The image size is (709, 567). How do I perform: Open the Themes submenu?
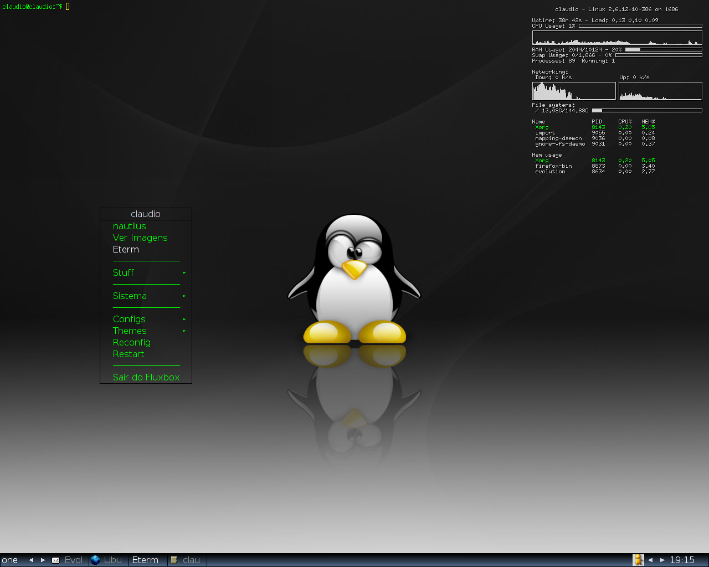pyautogui.click(x=146, y=331)
